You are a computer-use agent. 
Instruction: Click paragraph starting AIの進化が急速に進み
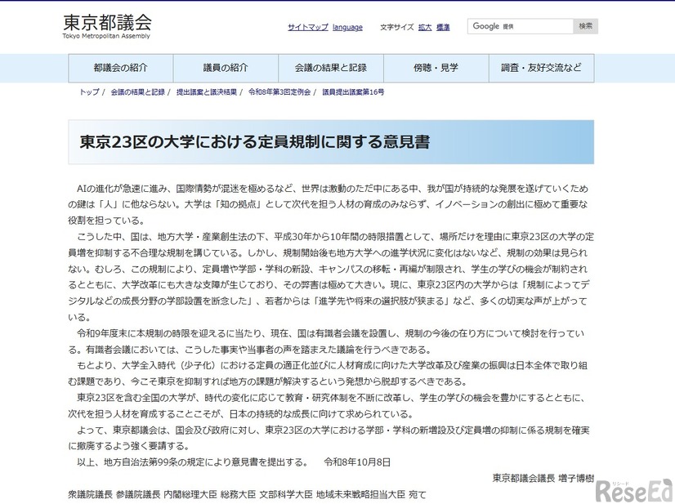click(x=328, y=204)
